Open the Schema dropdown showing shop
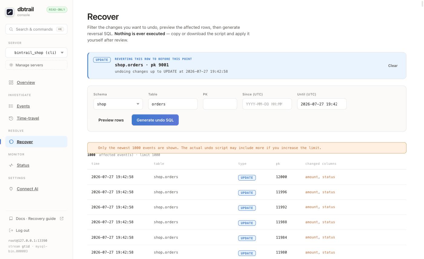The width and height of the screenshot is (424, 259). pyautogui.click(x=118, y=104)
